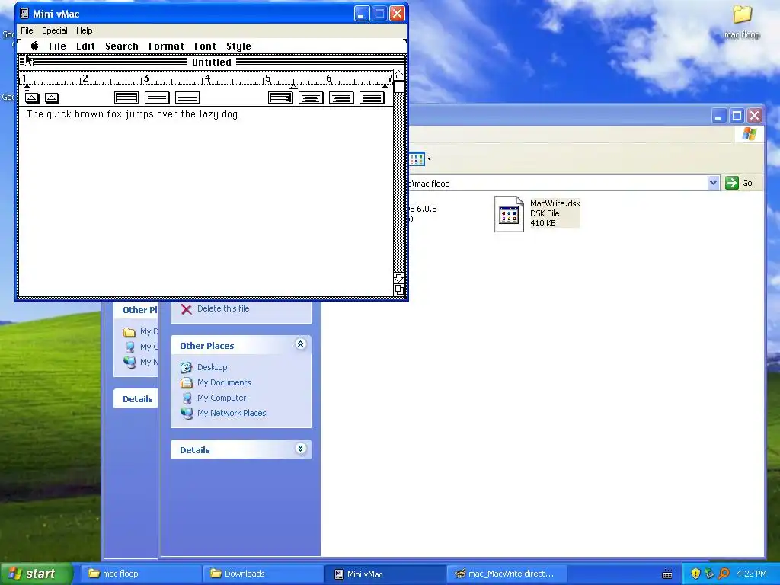Click the Untitled window's grow box

tap(398, 289)
